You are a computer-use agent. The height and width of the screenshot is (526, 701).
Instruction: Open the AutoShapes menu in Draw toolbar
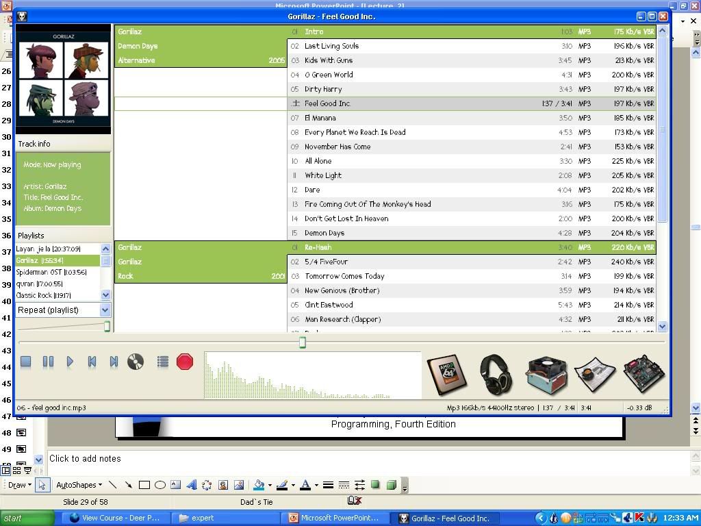[79, 485]
